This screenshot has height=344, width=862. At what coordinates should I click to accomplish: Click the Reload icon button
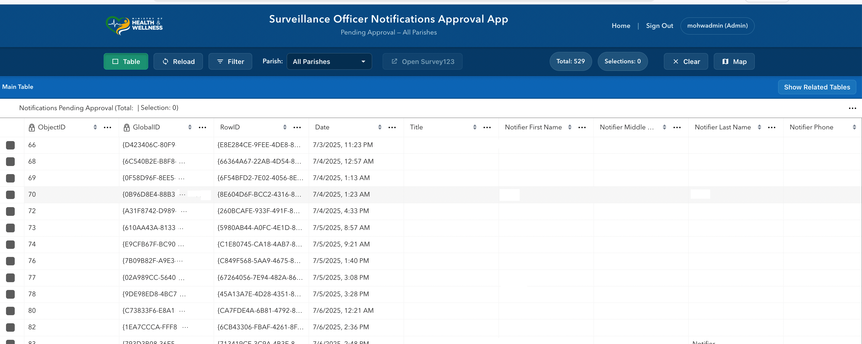[166, 61]
